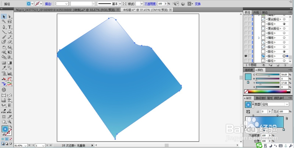Select the Ellipse tool

[x=10, y=32]
